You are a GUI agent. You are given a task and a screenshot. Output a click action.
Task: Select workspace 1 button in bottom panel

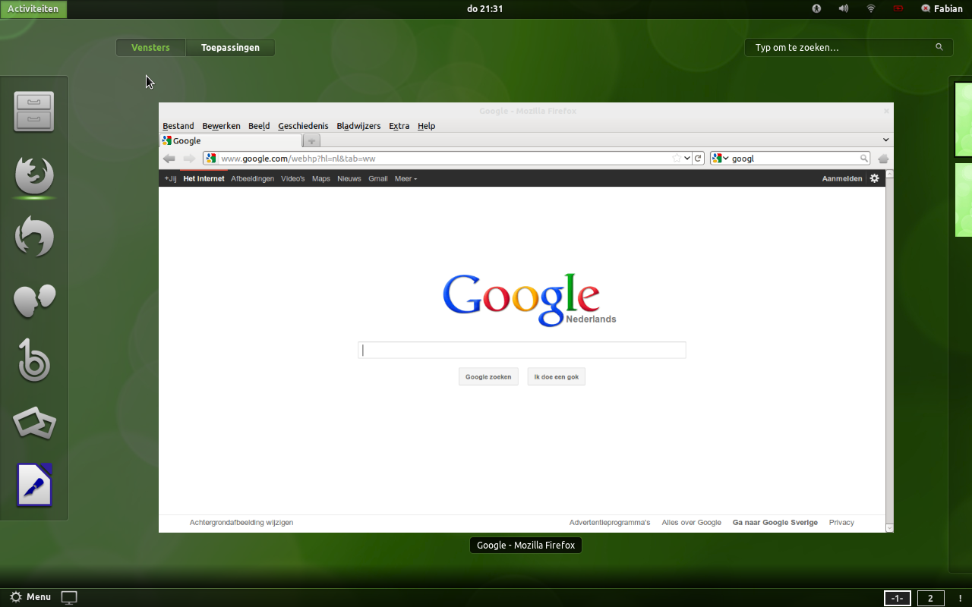coord(897,598)
